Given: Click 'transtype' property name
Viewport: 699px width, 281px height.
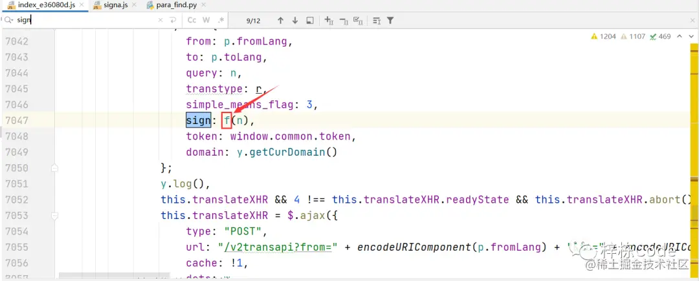Looking at the screenshot, I should 214,89.
